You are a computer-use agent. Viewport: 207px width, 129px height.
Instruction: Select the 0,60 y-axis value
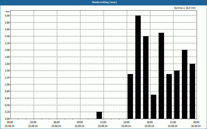[x=7, y=98]
